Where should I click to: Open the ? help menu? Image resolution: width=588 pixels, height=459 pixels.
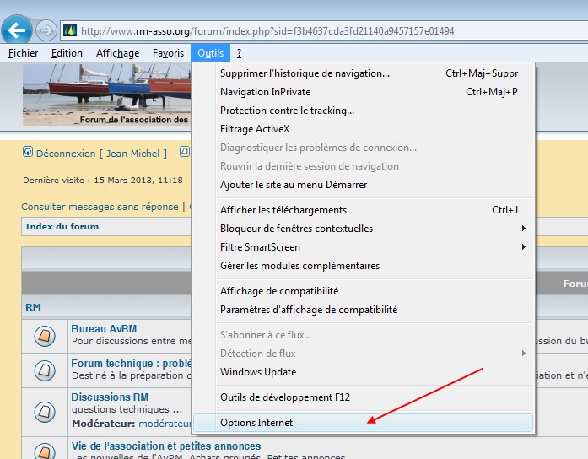[x=240, y=53]
